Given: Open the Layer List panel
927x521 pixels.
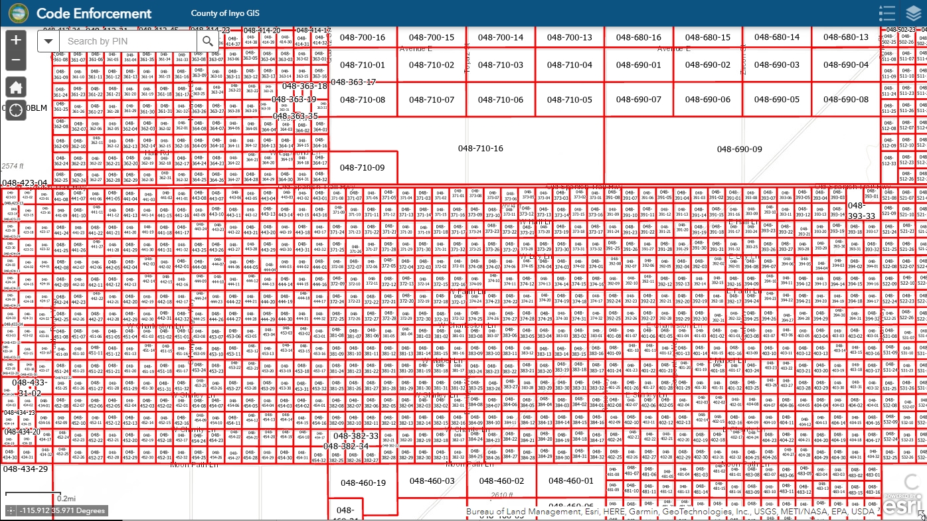Looking at the screenshot, I should pyautogui.click(x=914, y=13).
